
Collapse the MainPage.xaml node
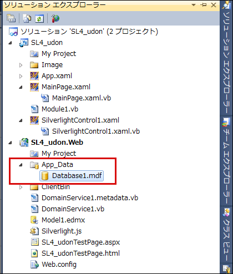pos(21,87)
